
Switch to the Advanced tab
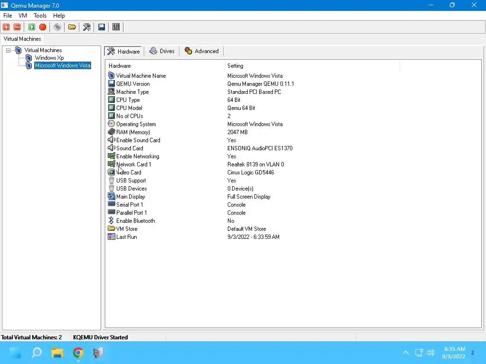(x=201, y=51)
